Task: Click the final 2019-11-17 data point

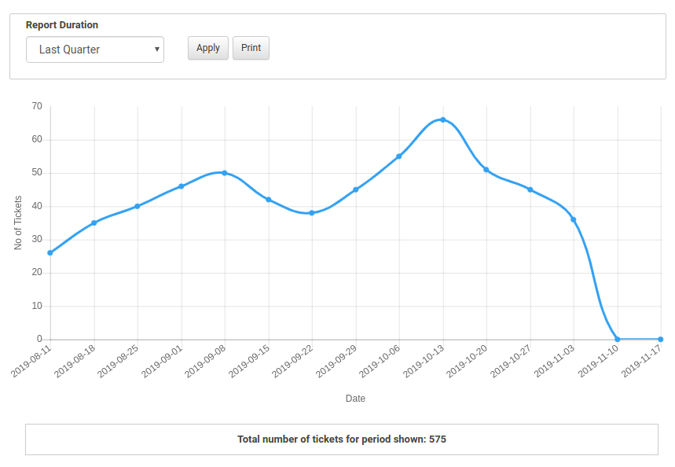Action: (660, 340)
